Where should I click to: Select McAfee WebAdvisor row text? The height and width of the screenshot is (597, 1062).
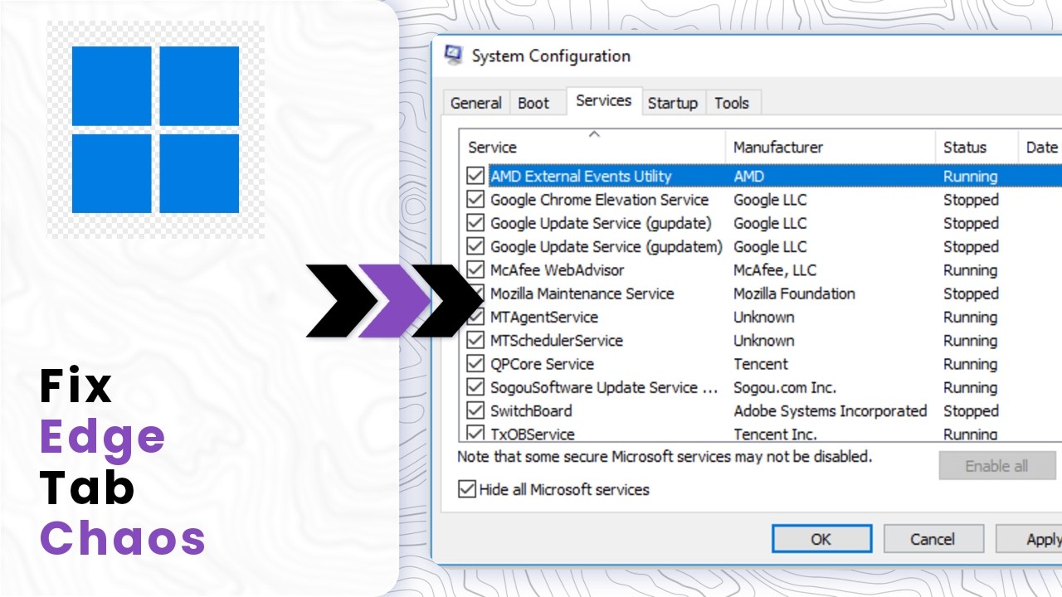[x=557, y=269]
